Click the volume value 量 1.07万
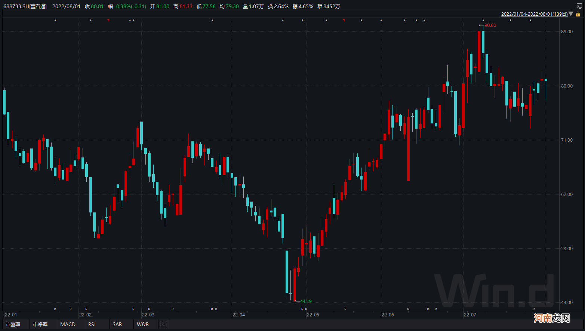 pyautogui.click(x=253, y=6)
